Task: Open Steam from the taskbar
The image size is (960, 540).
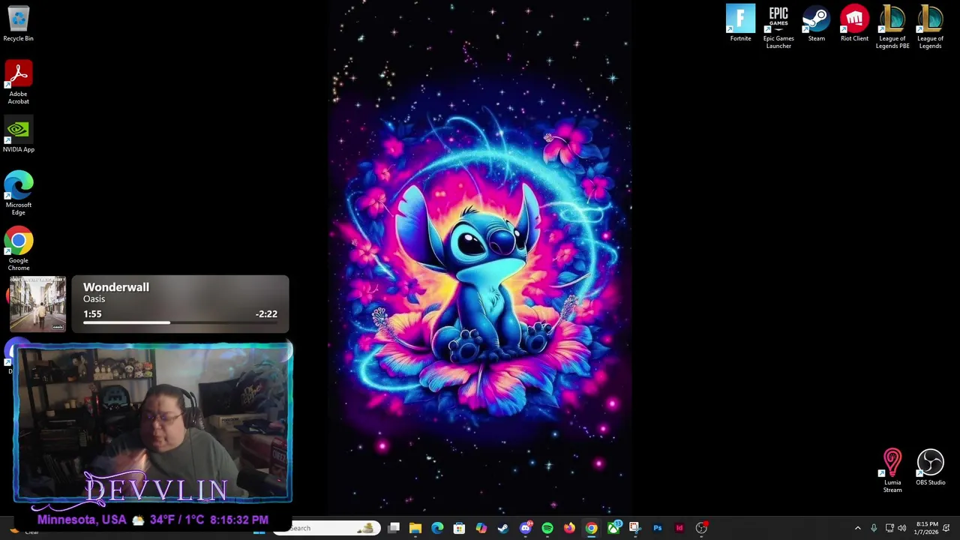Action: point(503,528)
